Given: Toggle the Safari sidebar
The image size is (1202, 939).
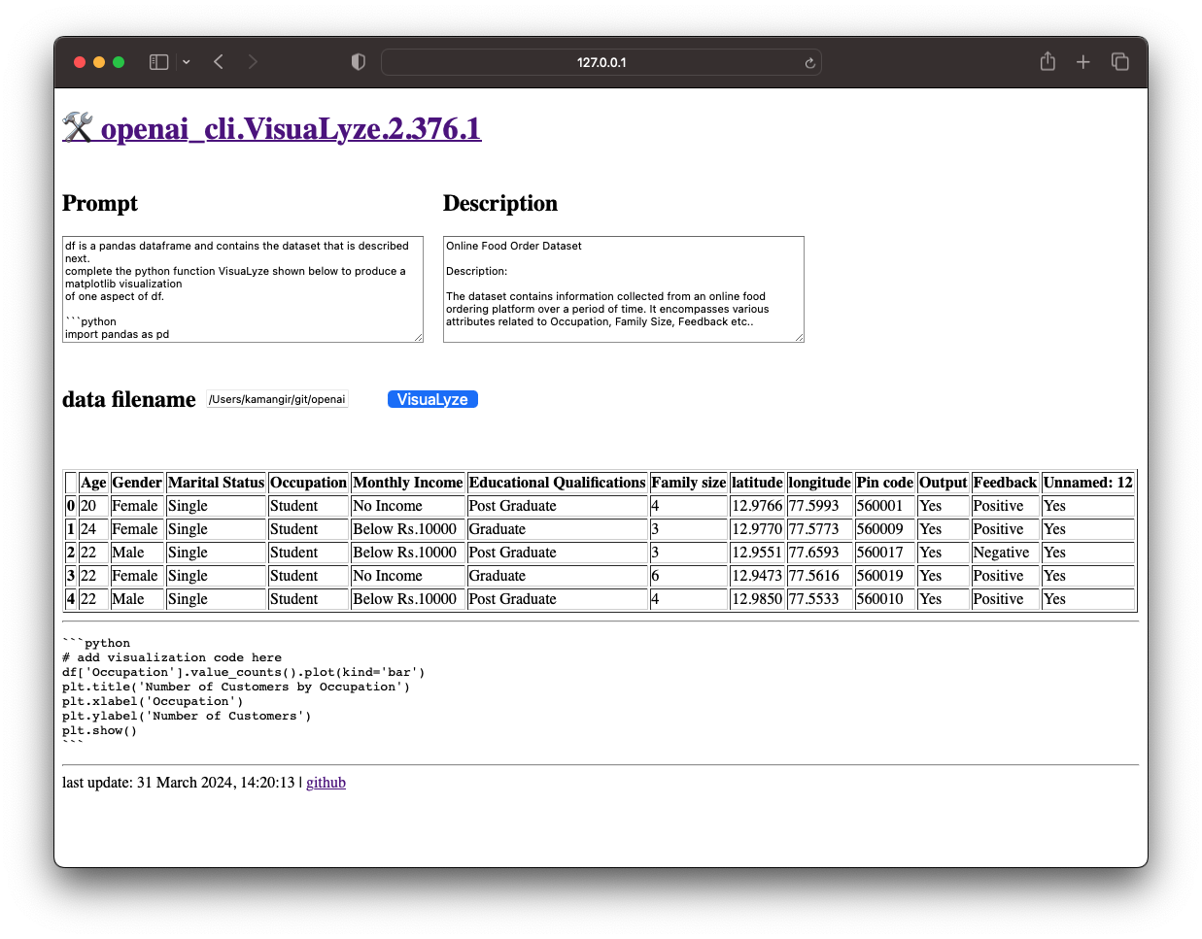Looking at the screenshot, I should [158, 62].
